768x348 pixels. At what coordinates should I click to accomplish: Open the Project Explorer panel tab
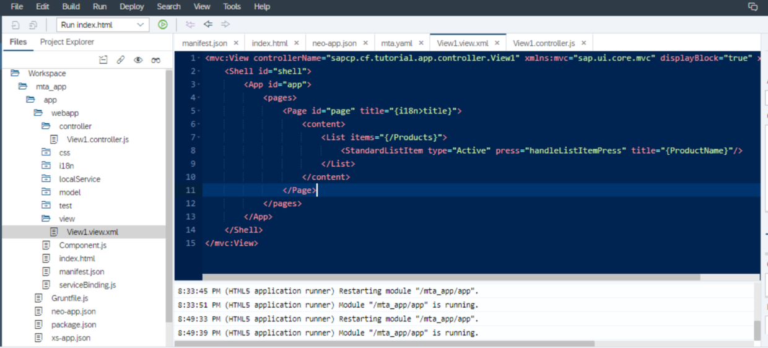click(67, 42)
